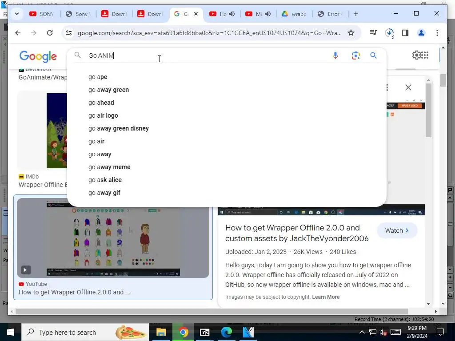Open Google apps grid
Viewport: 455px width, 341px height.
pyautogui.click(x=425, y=55)
